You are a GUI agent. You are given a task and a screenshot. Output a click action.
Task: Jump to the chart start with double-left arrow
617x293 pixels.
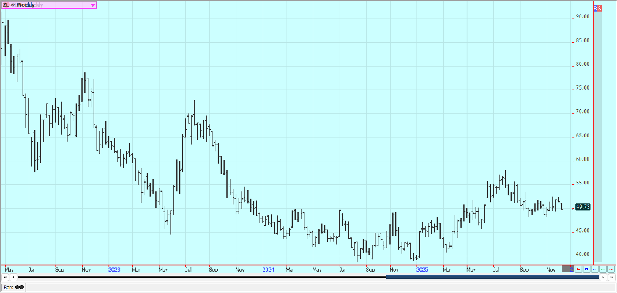click(5, 278)
